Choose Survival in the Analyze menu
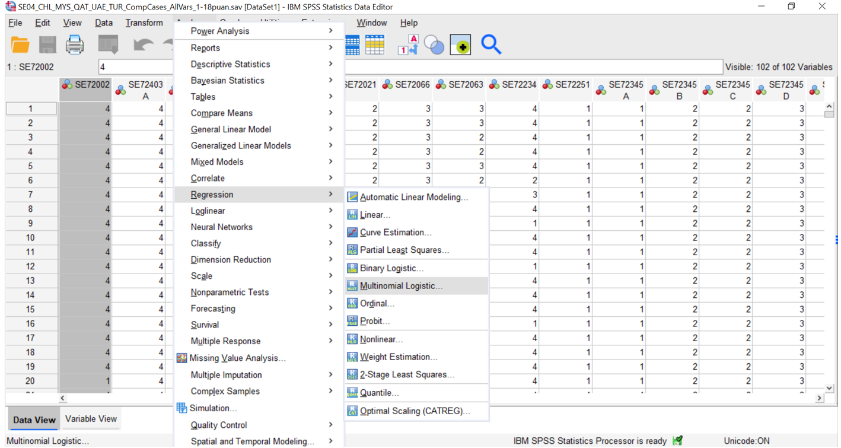The height and width of the screenshot is (448, 841). pyautogui.click(x=259, y=325)
